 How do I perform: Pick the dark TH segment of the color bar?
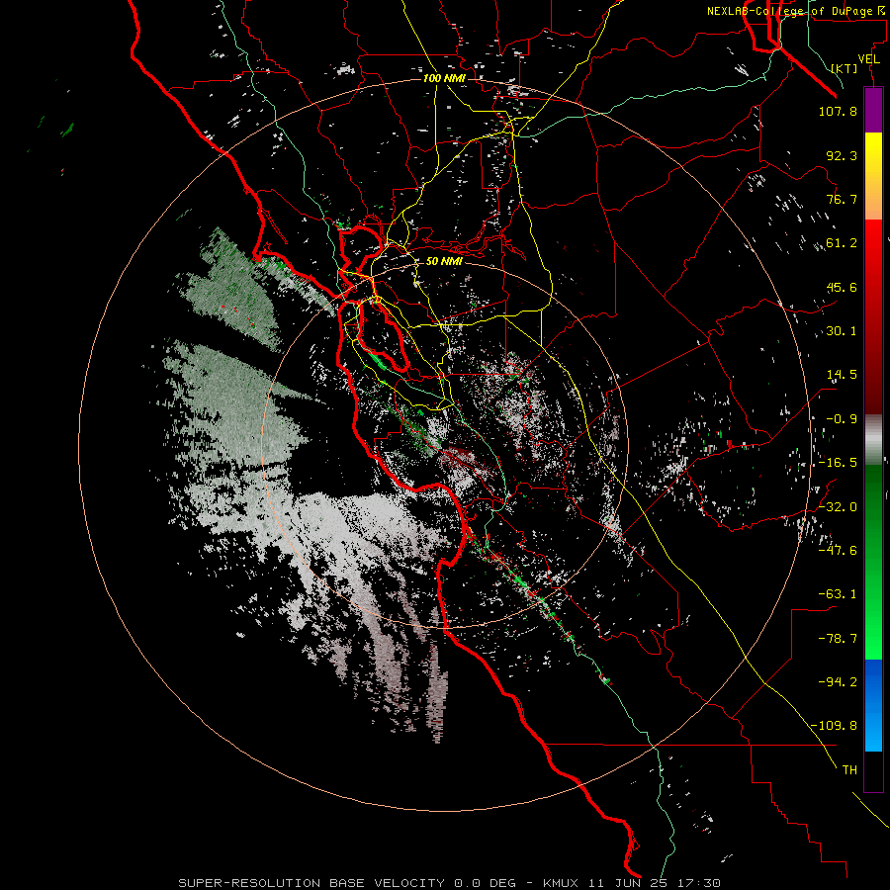pyautogui.click(x=873, y=771)
